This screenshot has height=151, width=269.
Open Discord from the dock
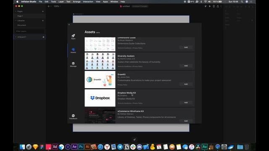tap(140, 147)
